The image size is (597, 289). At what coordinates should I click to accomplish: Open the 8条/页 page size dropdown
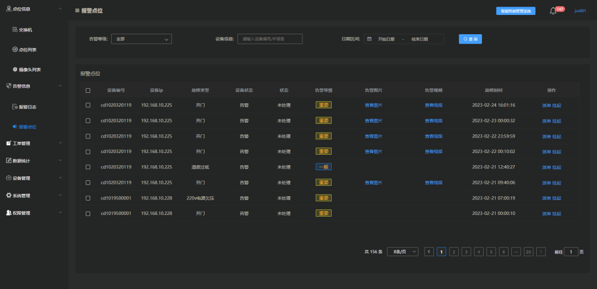tap(402, 251)
